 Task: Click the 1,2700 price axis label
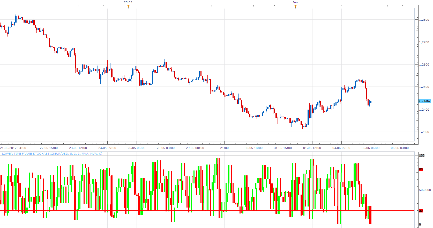tap(424, 42)
